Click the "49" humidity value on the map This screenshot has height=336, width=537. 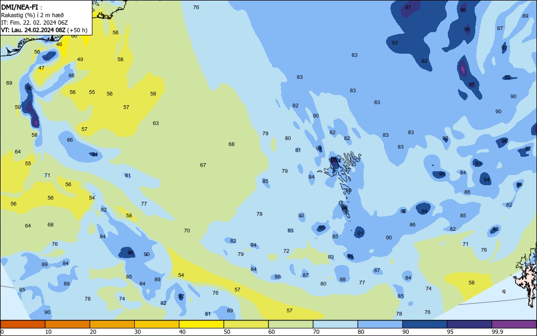click(x=80, y=59)
